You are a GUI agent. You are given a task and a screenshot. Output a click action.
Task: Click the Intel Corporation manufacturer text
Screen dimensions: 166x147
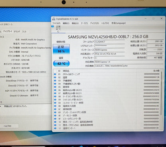point(29,44)
